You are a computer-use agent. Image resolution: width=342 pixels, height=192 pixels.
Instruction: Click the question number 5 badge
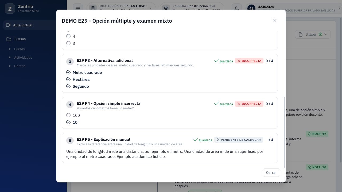pyautogui.click(x=70, y=141)
